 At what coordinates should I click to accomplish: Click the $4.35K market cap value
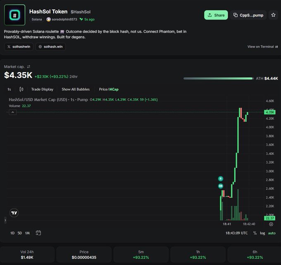point(18,75)
